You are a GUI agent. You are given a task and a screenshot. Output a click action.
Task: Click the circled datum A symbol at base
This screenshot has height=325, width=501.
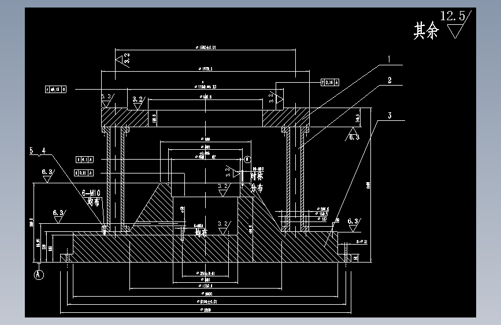pyautogui.click(x=39, y=275)
